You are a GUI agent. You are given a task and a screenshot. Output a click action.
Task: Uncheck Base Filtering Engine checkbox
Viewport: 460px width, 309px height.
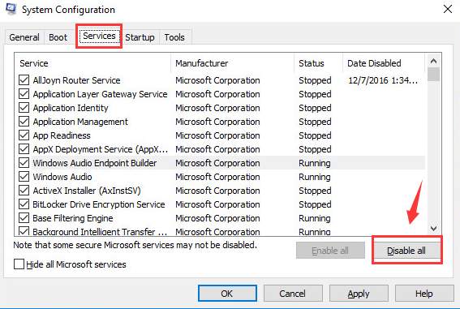[x=24, y=218]
